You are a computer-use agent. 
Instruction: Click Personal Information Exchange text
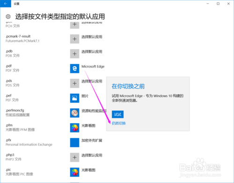pos(29,145)
